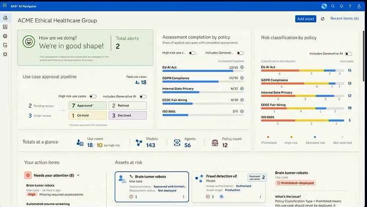Click the Agents total 56
The image size is (367, 207).
[x=188, y=145]
